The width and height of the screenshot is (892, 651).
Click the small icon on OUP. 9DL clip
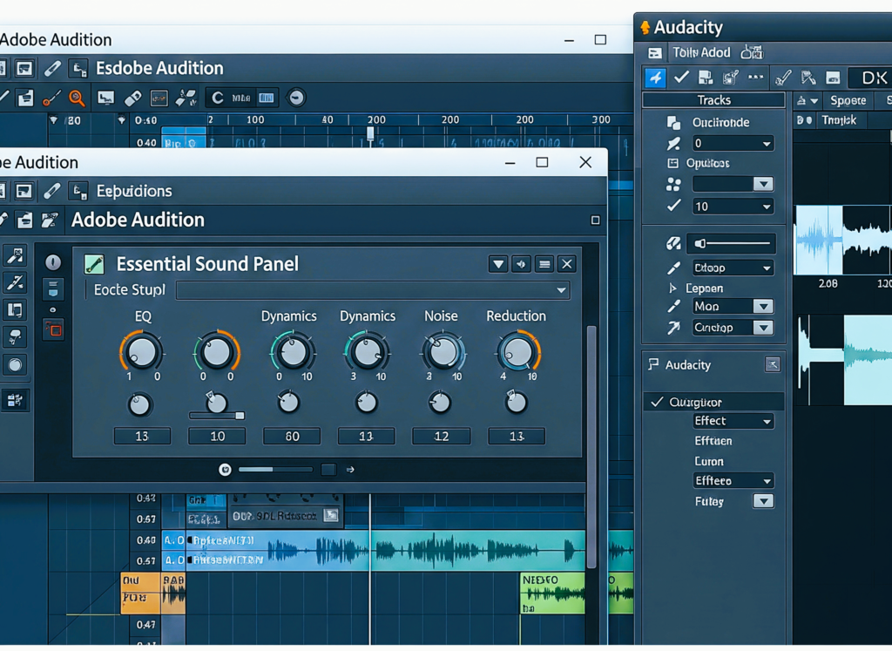(330, 516)
